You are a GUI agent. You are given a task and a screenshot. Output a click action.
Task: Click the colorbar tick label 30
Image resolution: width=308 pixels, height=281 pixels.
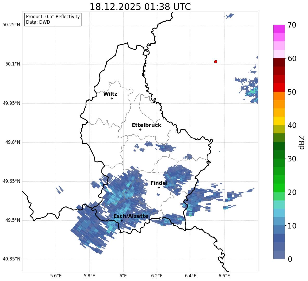click(292, 159)
